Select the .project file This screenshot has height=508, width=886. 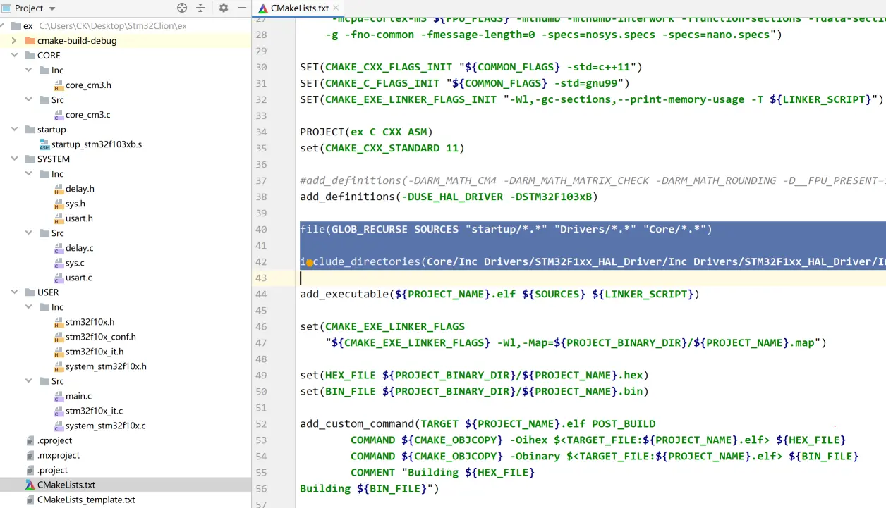[52, 470]
